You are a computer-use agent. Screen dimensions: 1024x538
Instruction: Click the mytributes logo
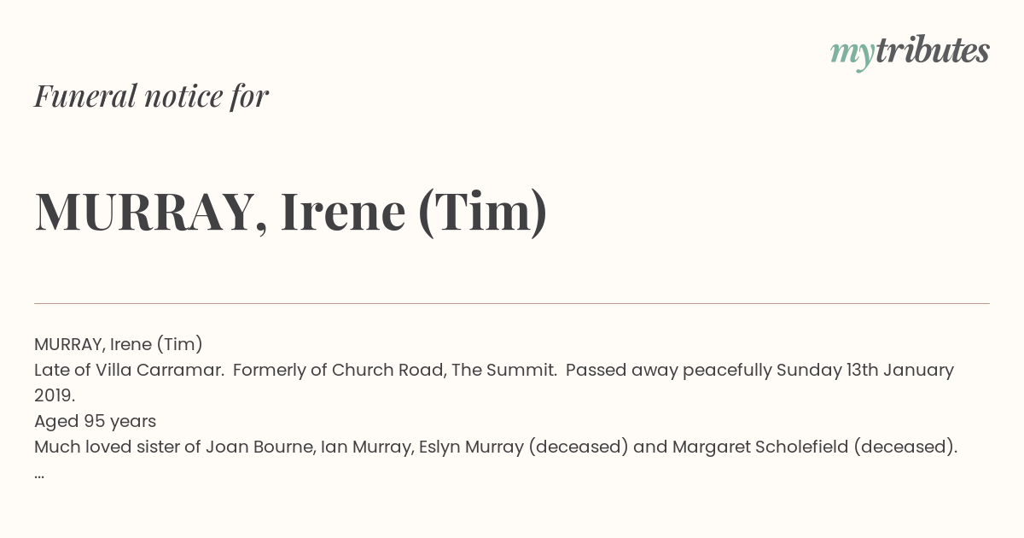click(910, 52)
